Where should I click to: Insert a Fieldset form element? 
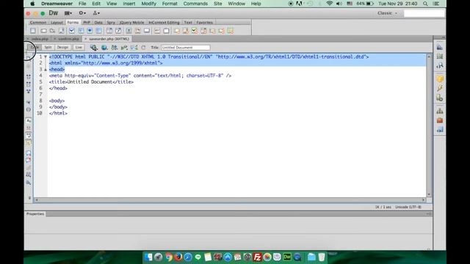166,31
